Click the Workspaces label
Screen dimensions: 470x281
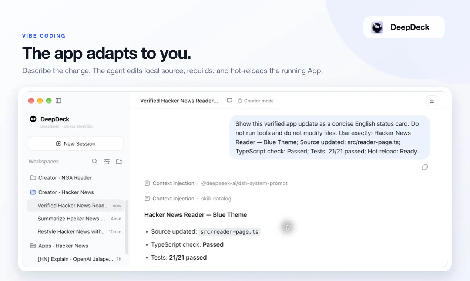(x=44, y=162)
